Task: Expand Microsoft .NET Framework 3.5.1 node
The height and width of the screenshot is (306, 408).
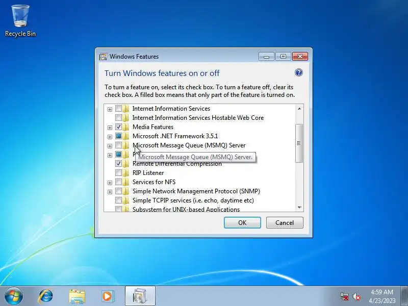Action: coord(110,137)
